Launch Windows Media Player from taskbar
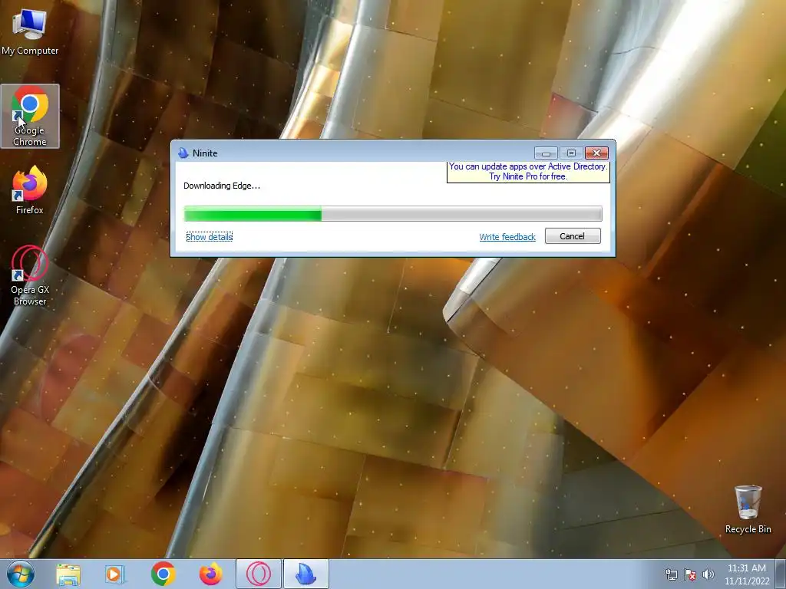 coord(115,574)
